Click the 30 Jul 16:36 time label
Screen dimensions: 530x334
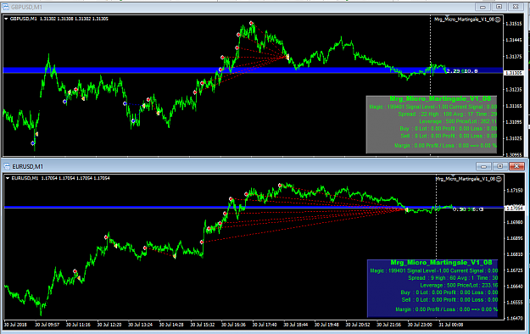point(233,325)
